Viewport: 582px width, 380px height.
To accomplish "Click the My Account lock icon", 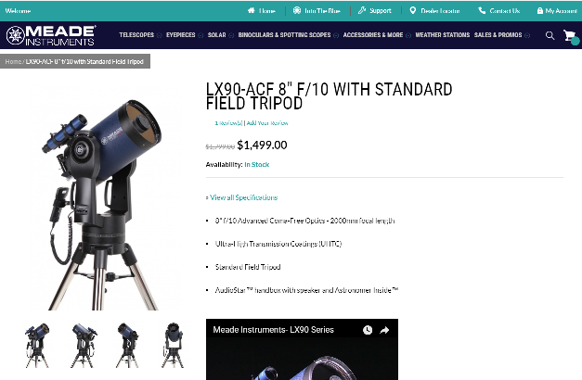I will 540,11.
